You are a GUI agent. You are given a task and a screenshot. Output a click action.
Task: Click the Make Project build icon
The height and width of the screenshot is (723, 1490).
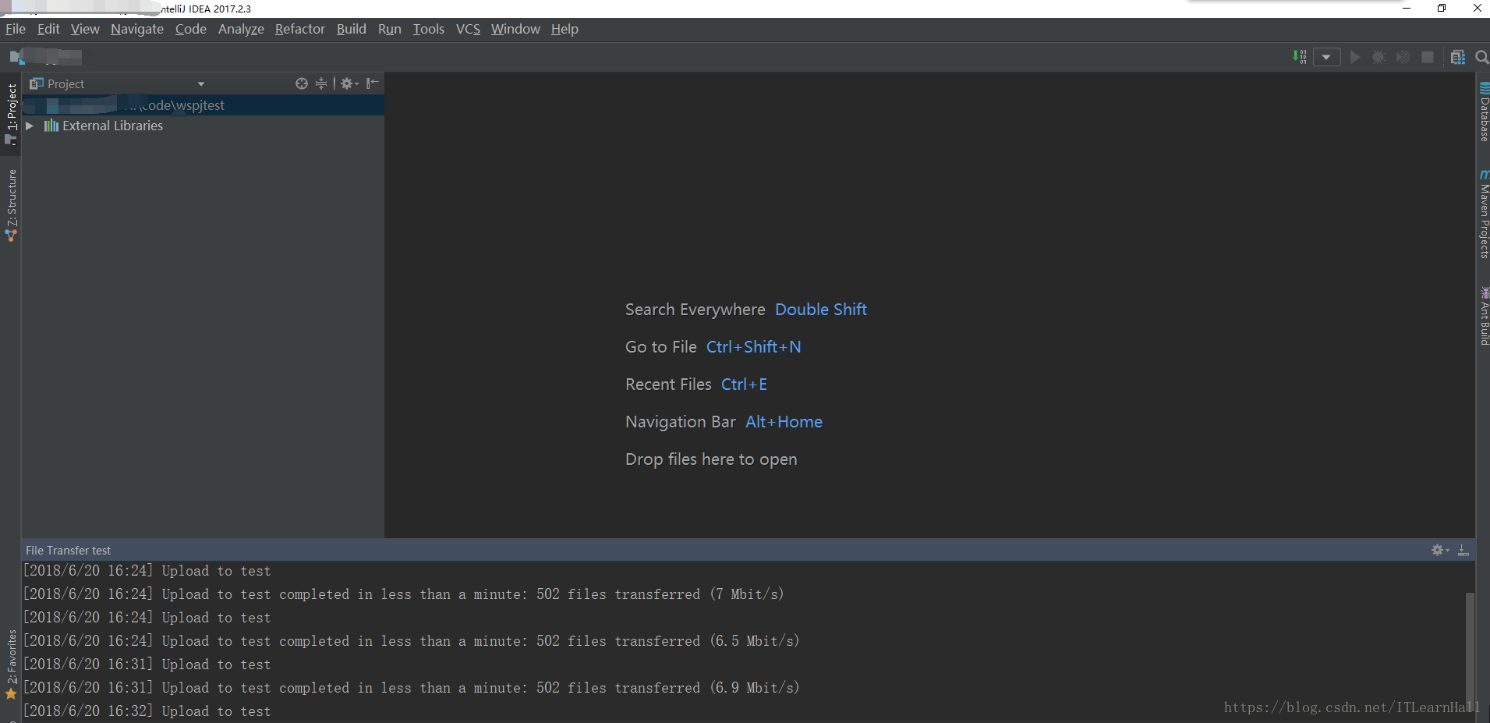1300,57
